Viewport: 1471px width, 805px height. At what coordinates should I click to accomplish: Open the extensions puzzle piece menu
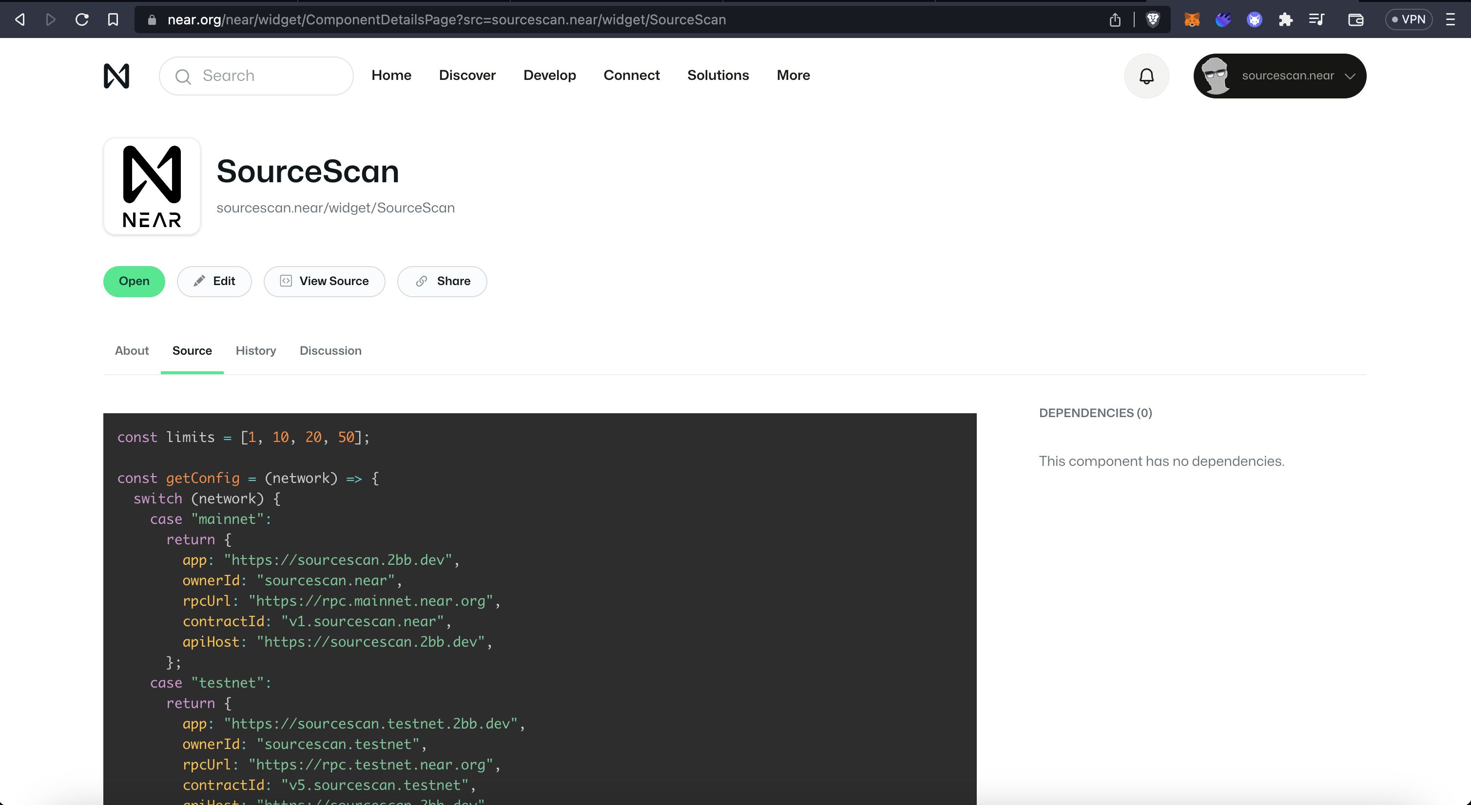[x=1285, y=19]
